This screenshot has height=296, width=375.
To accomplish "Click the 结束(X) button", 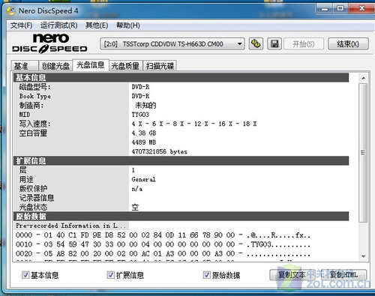I will point(348,44).
